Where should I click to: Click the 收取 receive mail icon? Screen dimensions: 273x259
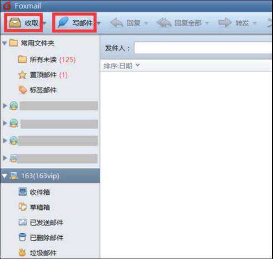coord(15,22)
